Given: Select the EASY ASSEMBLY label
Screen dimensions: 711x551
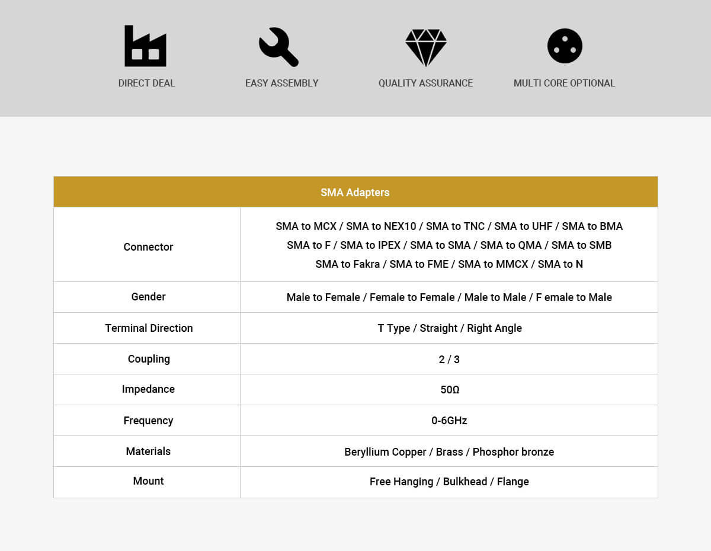Looking at the screenshot, I should 281,84.
